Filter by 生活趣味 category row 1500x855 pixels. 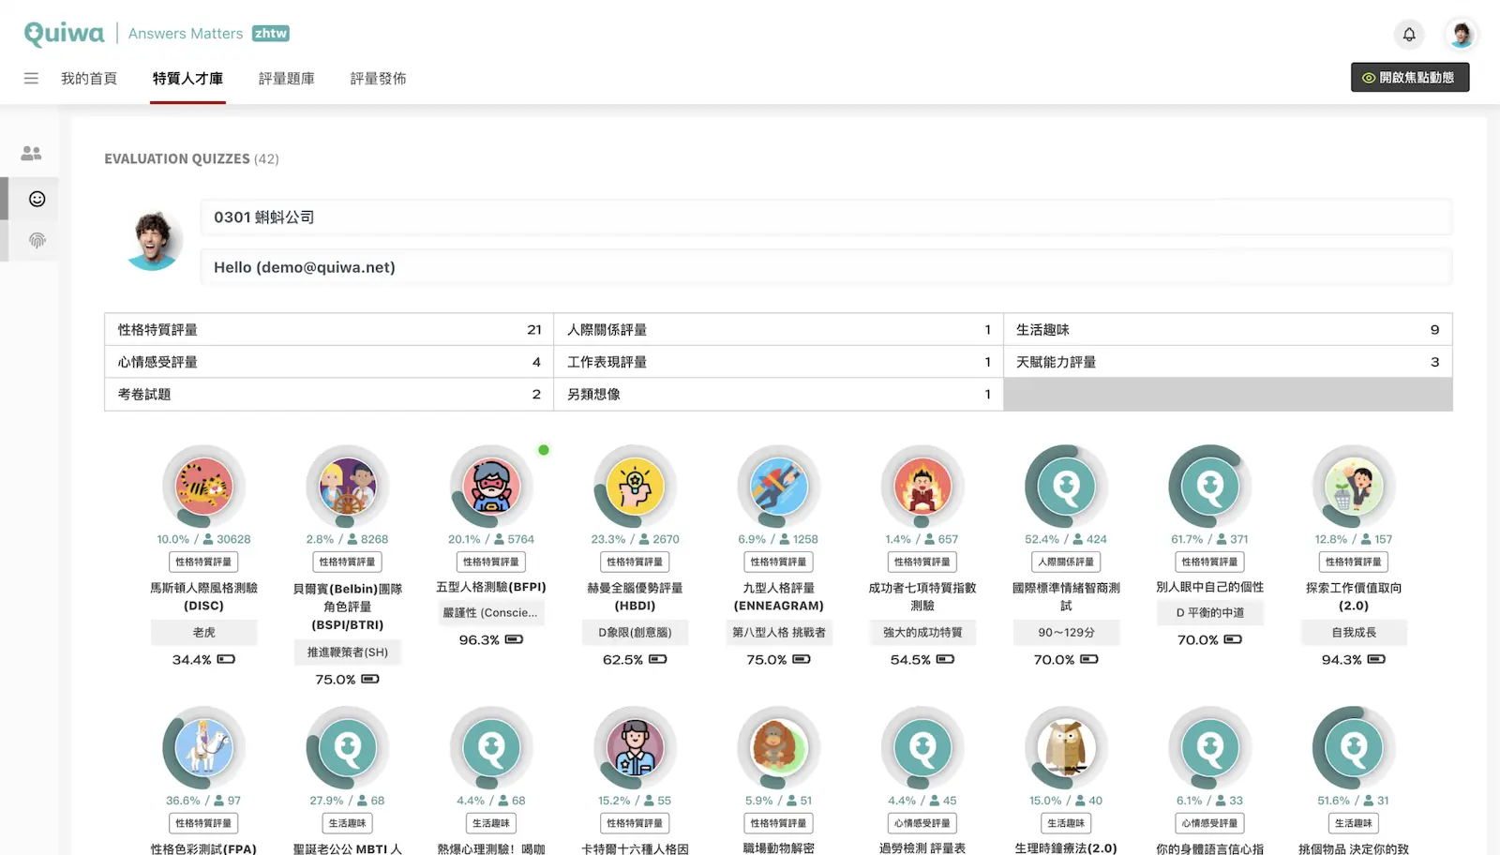(1228, 330)
